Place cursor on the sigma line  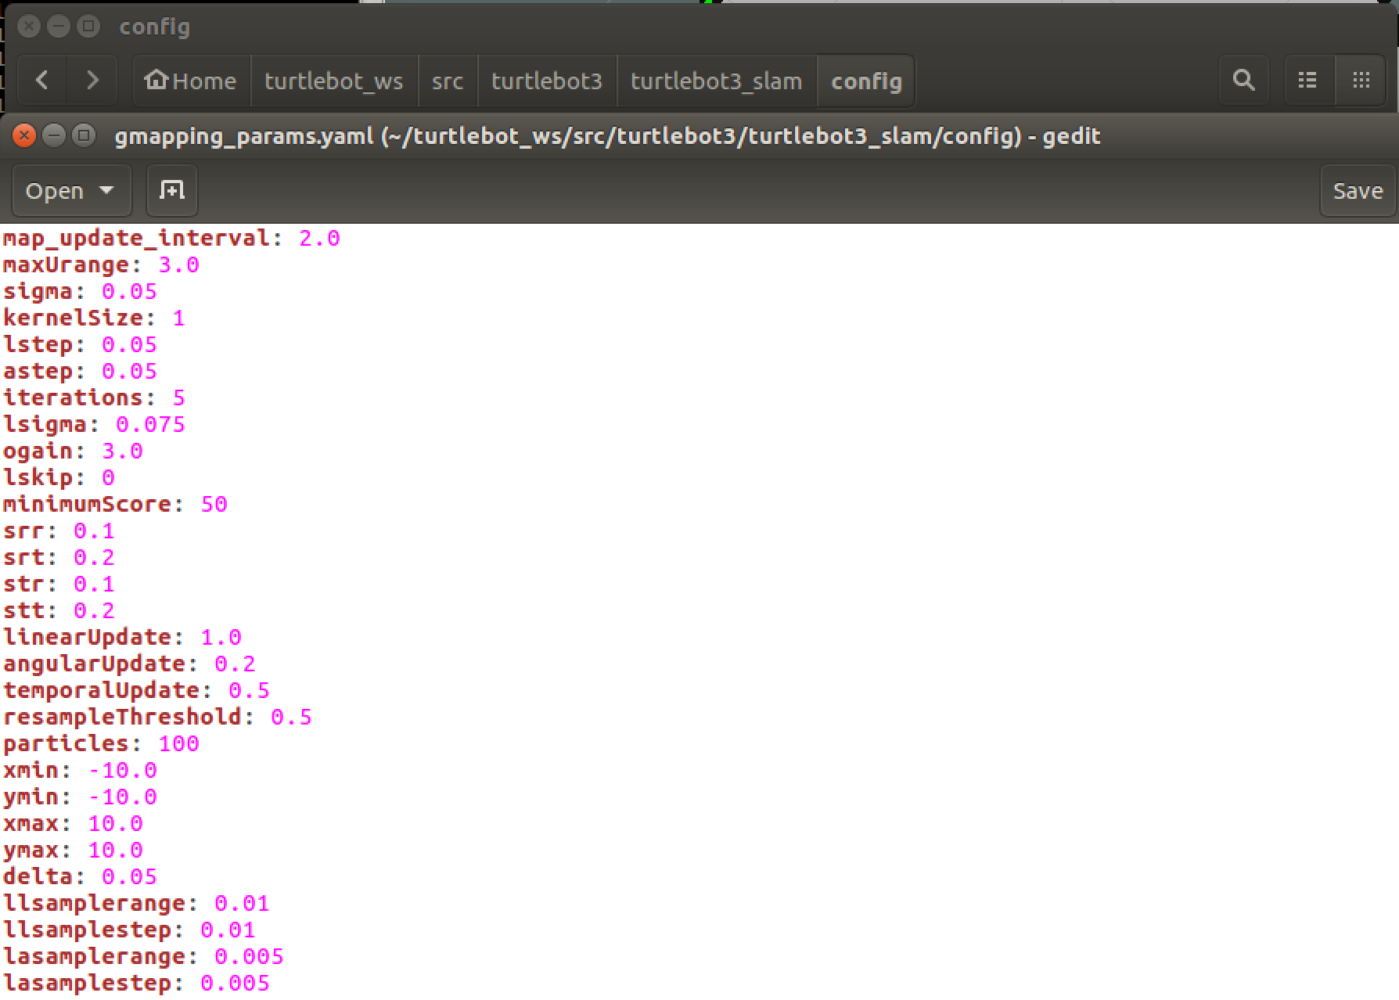pyautogui.click(x=80, y=291)
